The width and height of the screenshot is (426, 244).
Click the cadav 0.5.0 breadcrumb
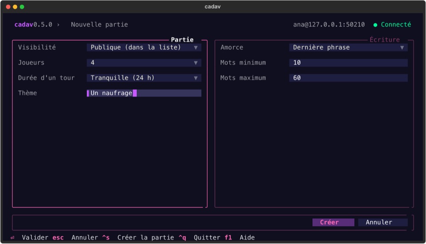(33, 25)
